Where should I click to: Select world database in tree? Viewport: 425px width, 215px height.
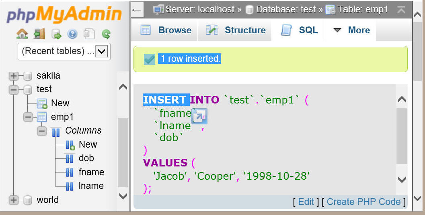point(47,200)
